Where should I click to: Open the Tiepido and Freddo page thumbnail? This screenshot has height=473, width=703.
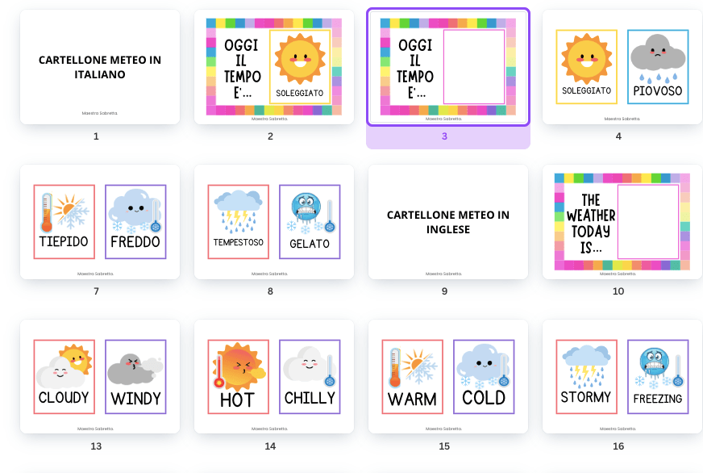tap(100, 222)
